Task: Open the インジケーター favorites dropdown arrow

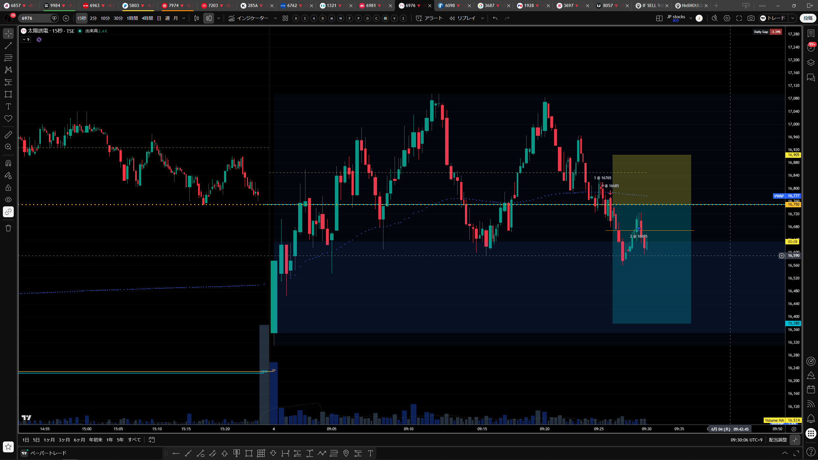Action: coord(275,18)
